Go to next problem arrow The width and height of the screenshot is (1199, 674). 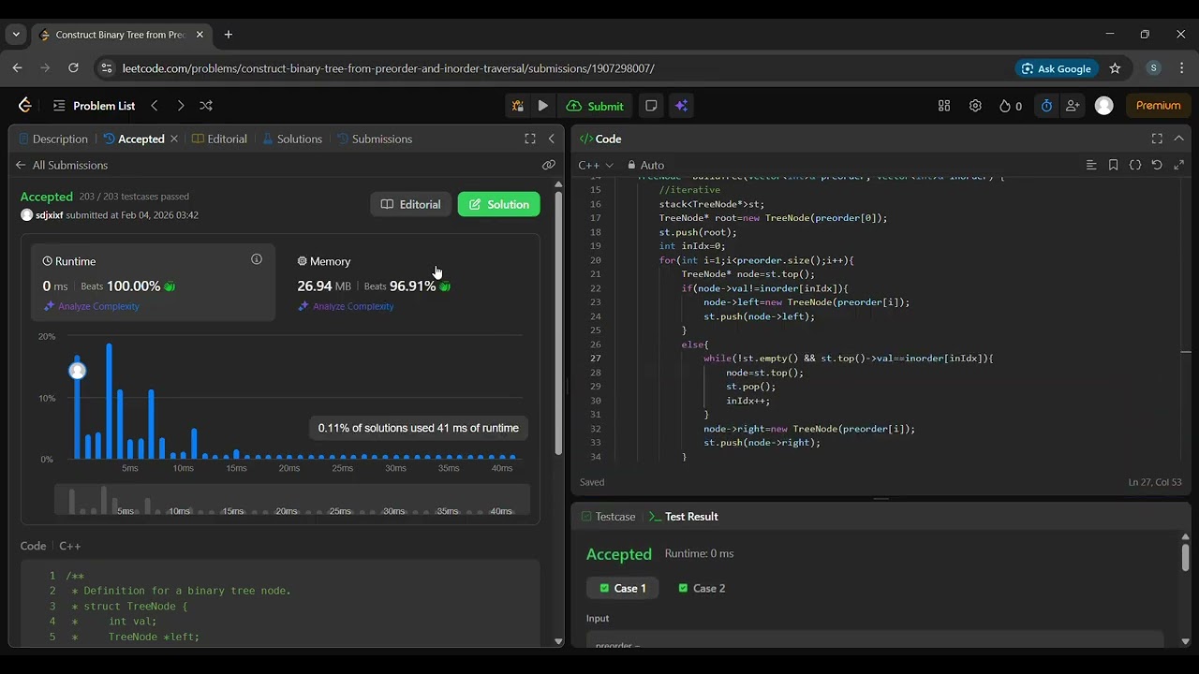click(181, 106)
